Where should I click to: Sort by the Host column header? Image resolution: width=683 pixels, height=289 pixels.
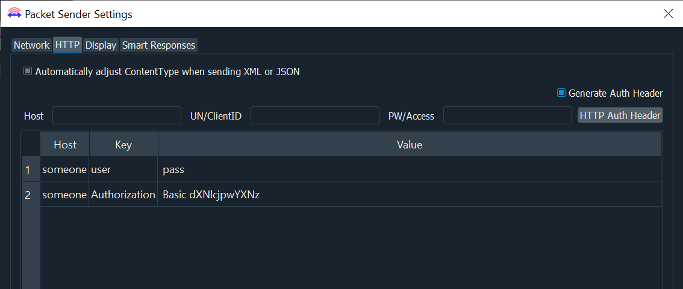click(65, 145)
